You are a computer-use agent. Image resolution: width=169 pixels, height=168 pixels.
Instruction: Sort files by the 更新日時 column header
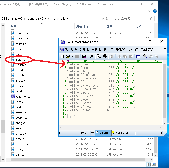point(82,26)
